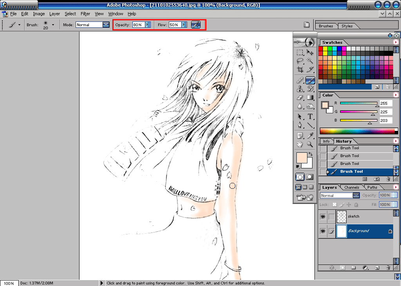
Task: Click the foreground color box in toolbox
Action: [301, 158]
